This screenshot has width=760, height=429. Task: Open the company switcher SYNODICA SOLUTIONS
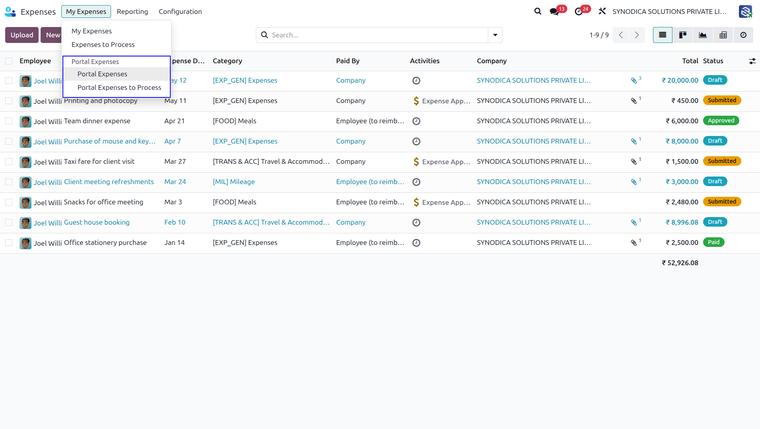(x=669, y=12)
